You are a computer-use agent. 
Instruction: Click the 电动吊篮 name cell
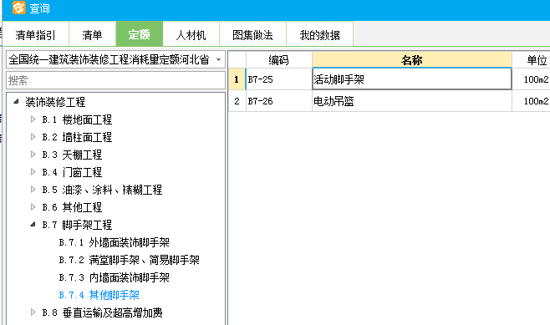(412, 101)
